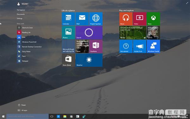Click the Cortana Search tile
Image resolution: width=190 pixels, height=119 pixels.
tap(89, 33)
